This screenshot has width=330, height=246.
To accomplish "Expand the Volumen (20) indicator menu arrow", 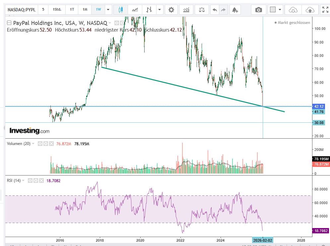I will tap(33, 144).
